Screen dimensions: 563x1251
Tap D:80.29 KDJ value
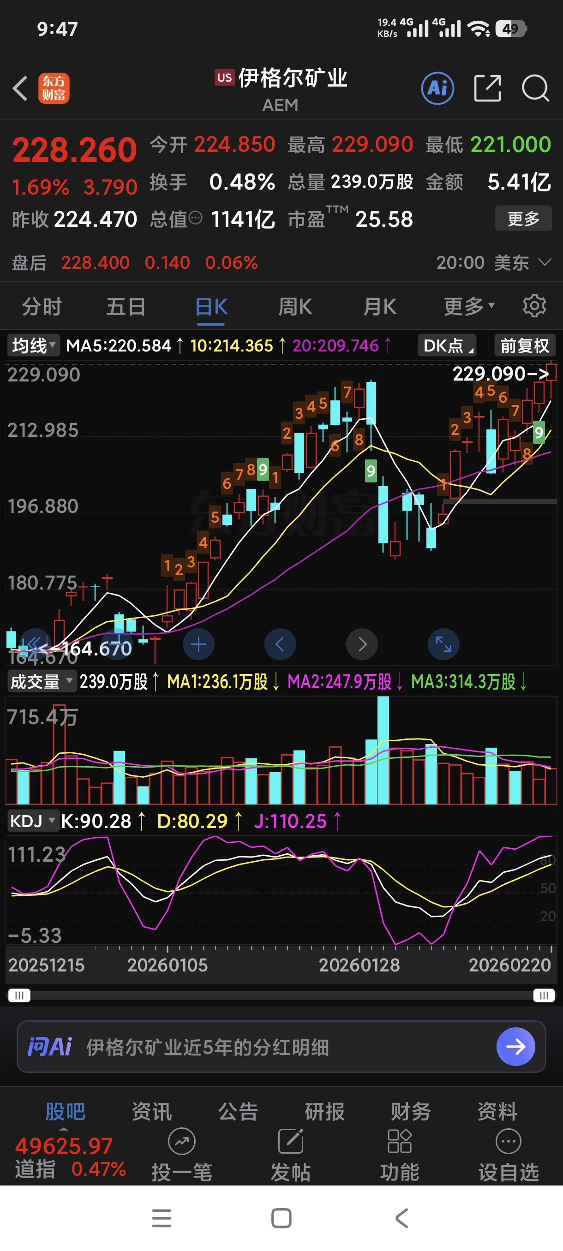pos(192,821)
